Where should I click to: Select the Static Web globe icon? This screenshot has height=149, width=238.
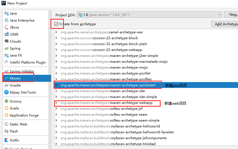coord(6,124)
